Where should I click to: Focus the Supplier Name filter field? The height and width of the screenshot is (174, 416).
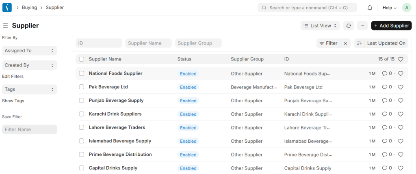click(149, 43)
